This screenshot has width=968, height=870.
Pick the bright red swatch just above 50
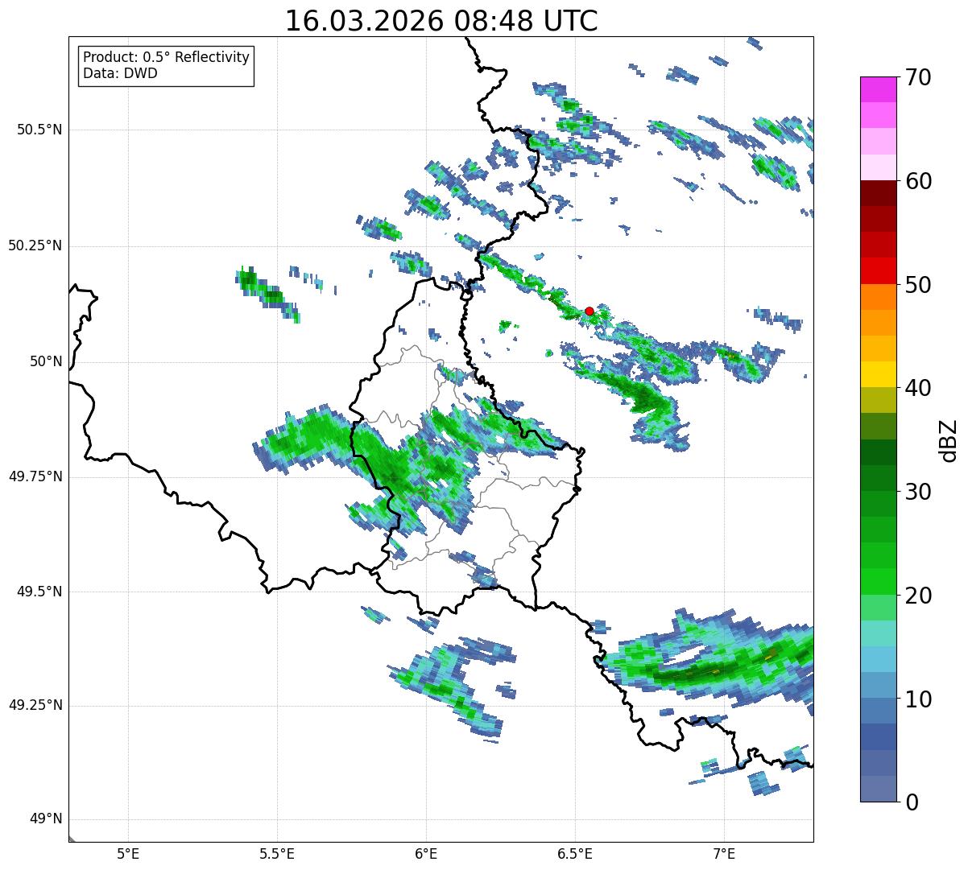[878, 271]
